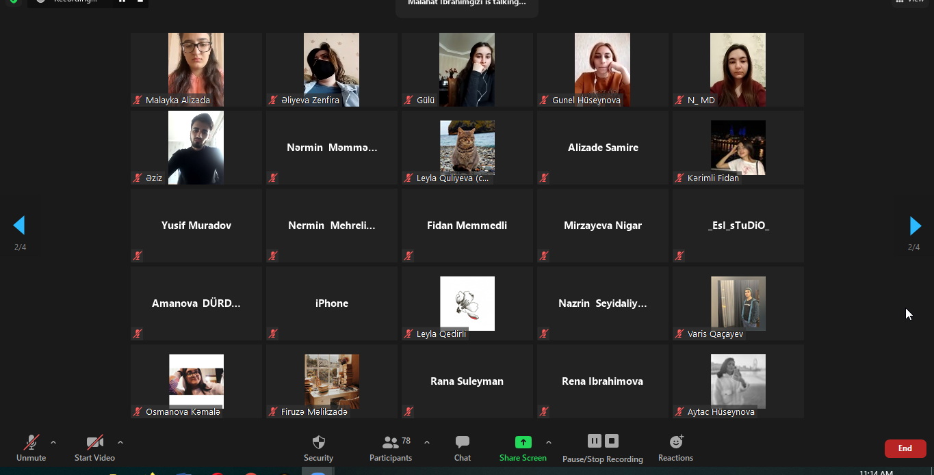Expand share options caret beside Share Screen

click(x=549, y=442)
